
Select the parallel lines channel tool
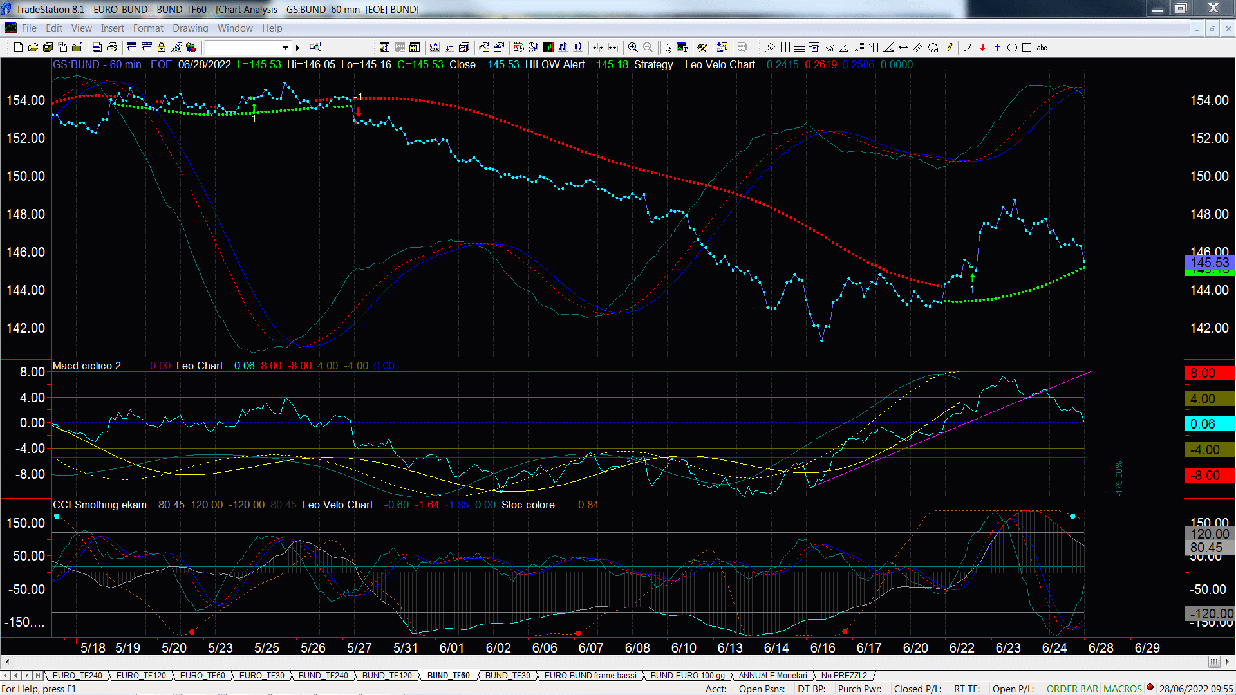[x=918, y=48]
